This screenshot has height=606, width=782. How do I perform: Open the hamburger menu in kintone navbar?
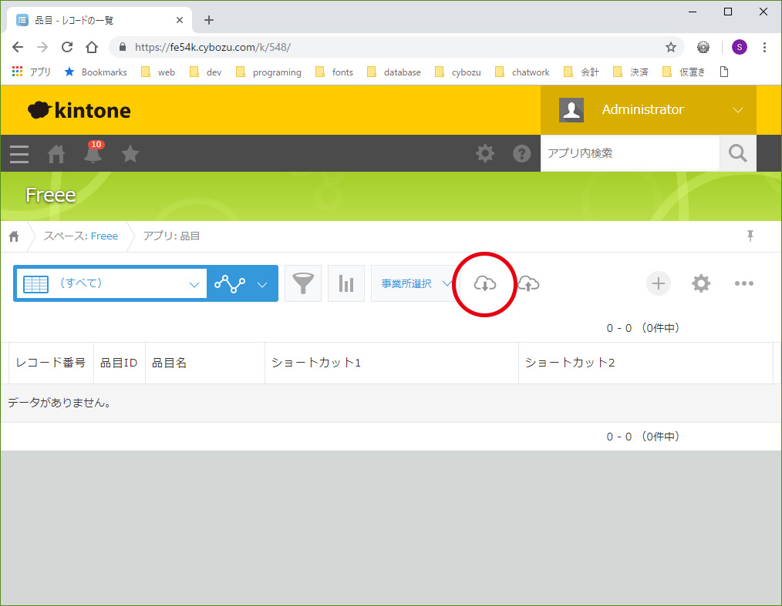coord(19,154)
